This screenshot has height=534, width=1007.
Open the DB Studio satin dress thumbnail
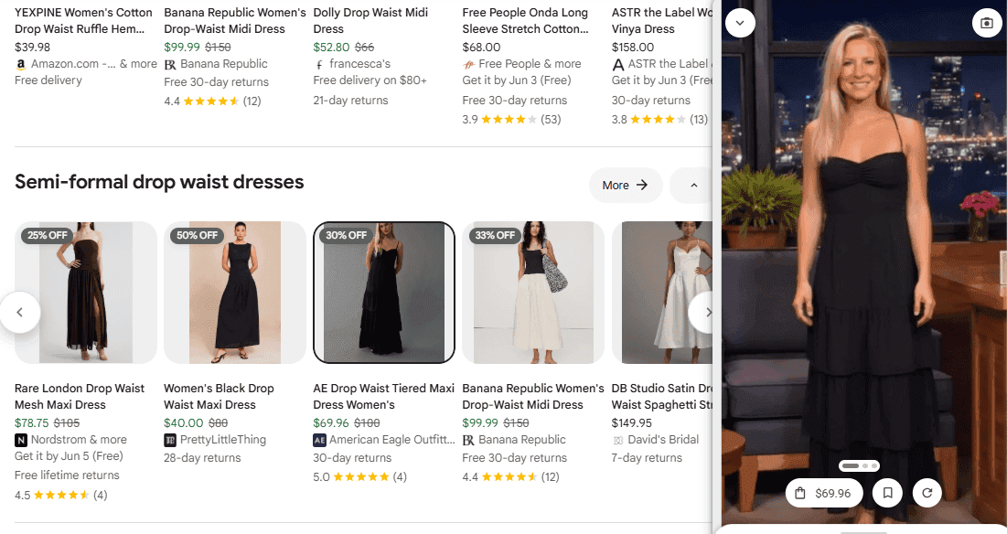click(x=663, y=293)
